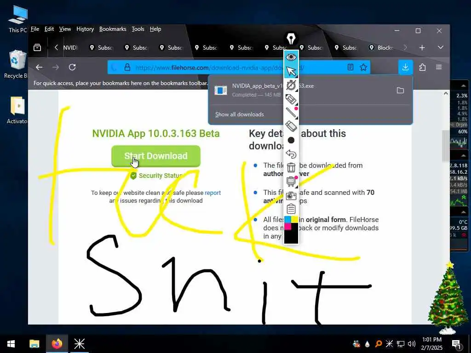Open the brush size dot selector
This screenshot has width=471, height=353.
[291, 140]
